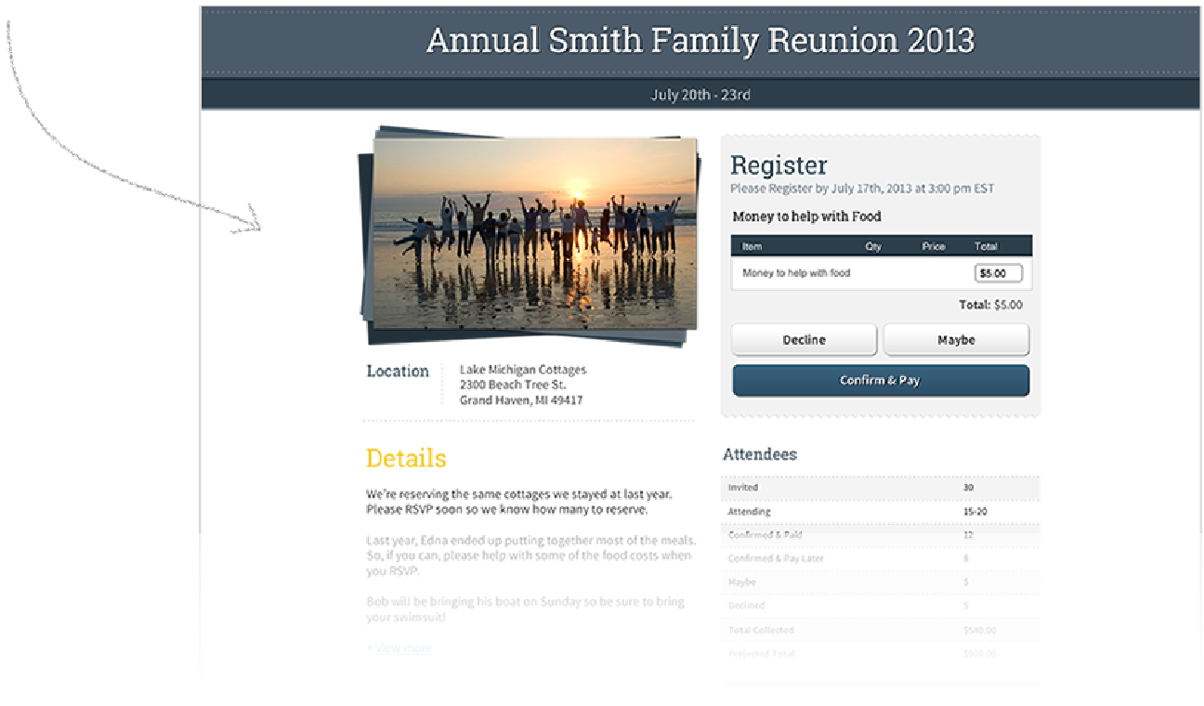Click the beach sunset group photo

click(x=534, y=232)
